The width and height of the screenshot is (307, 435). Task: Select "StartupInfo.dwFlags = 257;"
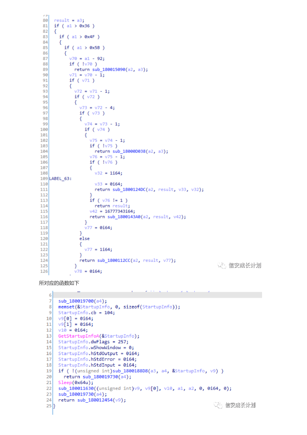[x=93, y=342]
